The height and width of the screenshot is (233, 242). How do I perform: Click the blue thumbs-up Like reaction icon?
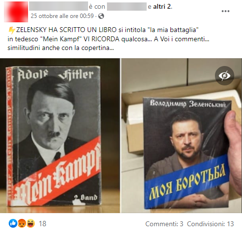click(x=13, y=223)
